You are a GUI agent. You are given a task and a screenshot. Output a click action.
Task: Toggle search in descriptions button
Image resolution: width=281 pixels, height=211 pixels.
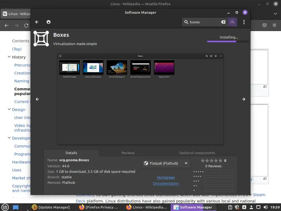tap(232, 22)
